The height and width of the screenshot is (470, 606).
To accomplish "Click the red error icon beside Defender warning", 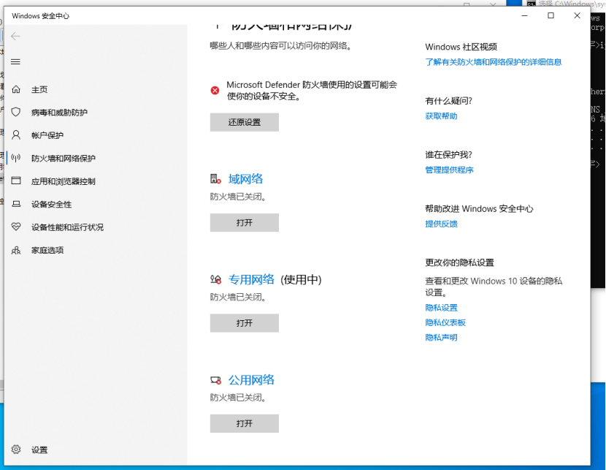I will coord(215,91).
